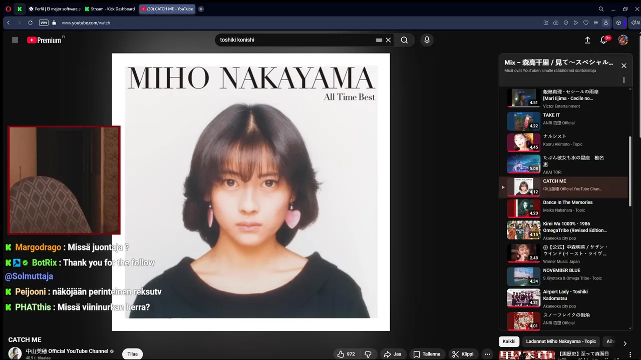This screenshot has width=641, height=360.
Task: Click the Mix playlist title heading
Action: 559,62
